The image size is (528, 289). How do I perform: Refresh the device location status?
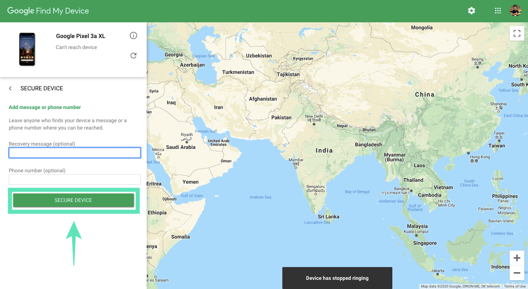coord(133,56)
